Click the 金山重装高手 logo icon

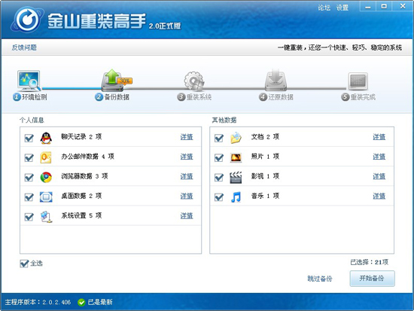(27, 19)
